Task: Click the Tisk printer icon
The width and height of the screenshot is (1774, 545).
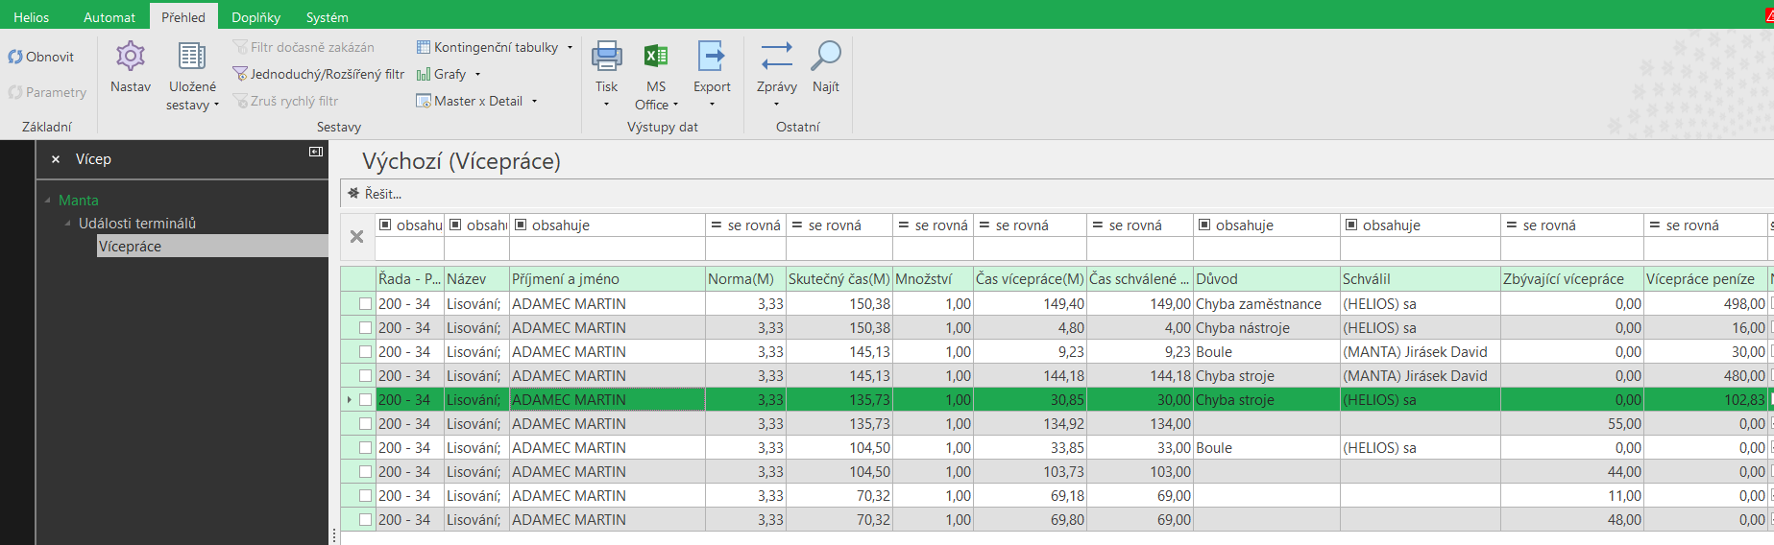Action: [606, 57]
